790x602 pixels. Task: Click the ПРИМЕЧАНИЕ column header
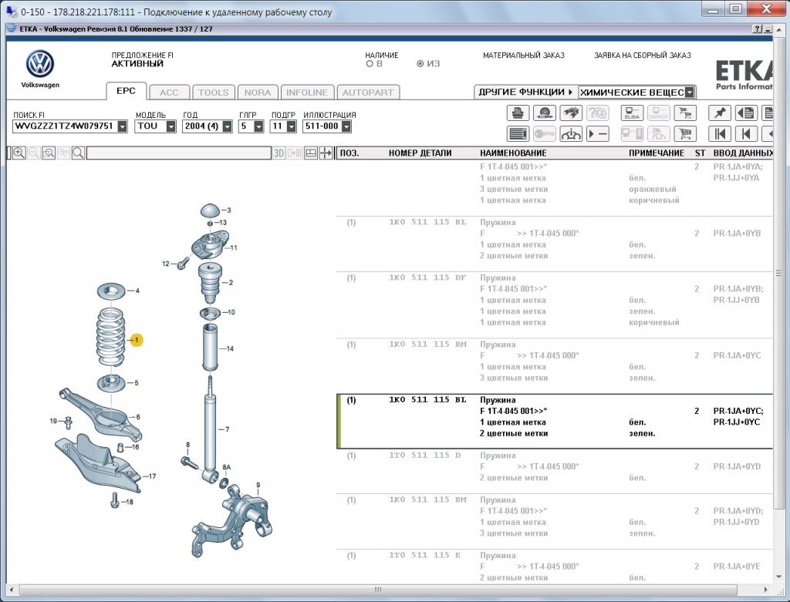tap(656, 153)
